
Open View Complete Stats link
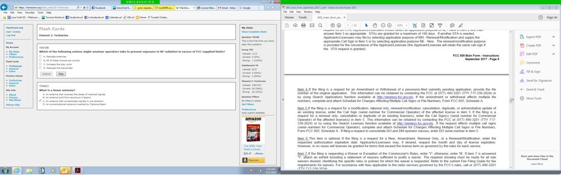coord(254,32)
